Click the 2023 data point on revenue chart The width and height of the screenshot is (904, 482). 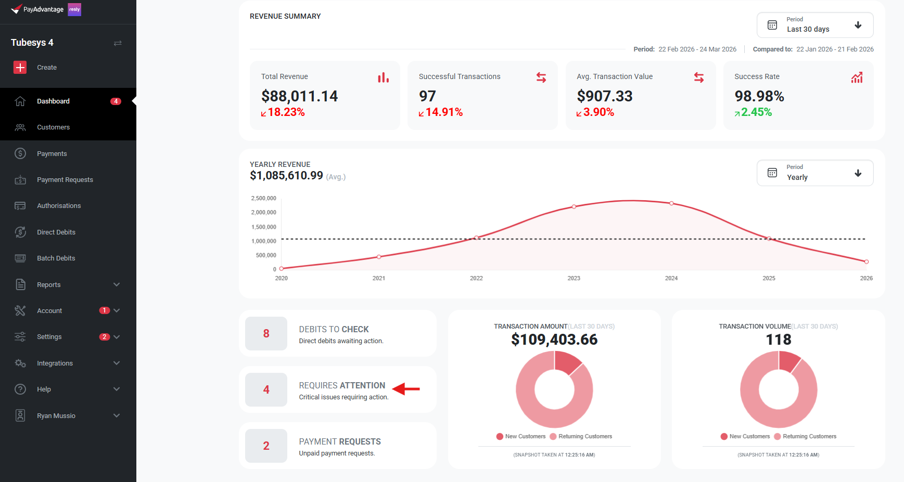pos(574,206)
